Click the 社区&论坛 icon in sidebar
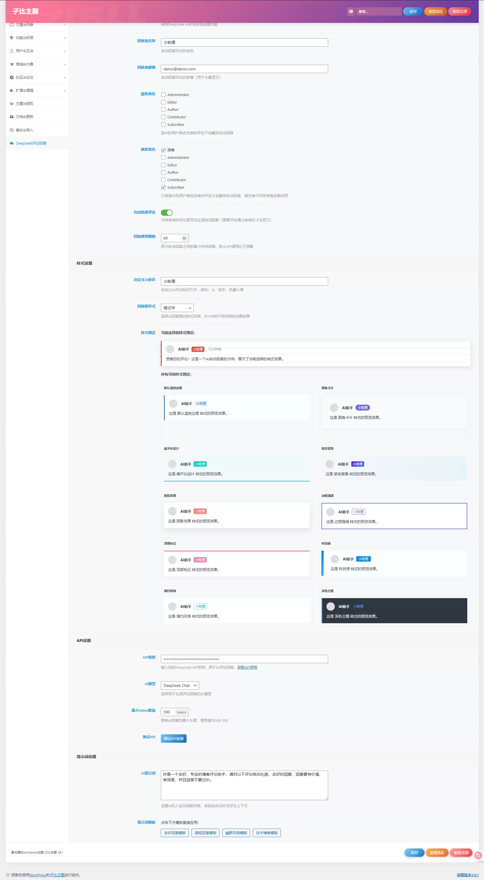The height and width of the screenshot is (880, 484). coord(12,78)
